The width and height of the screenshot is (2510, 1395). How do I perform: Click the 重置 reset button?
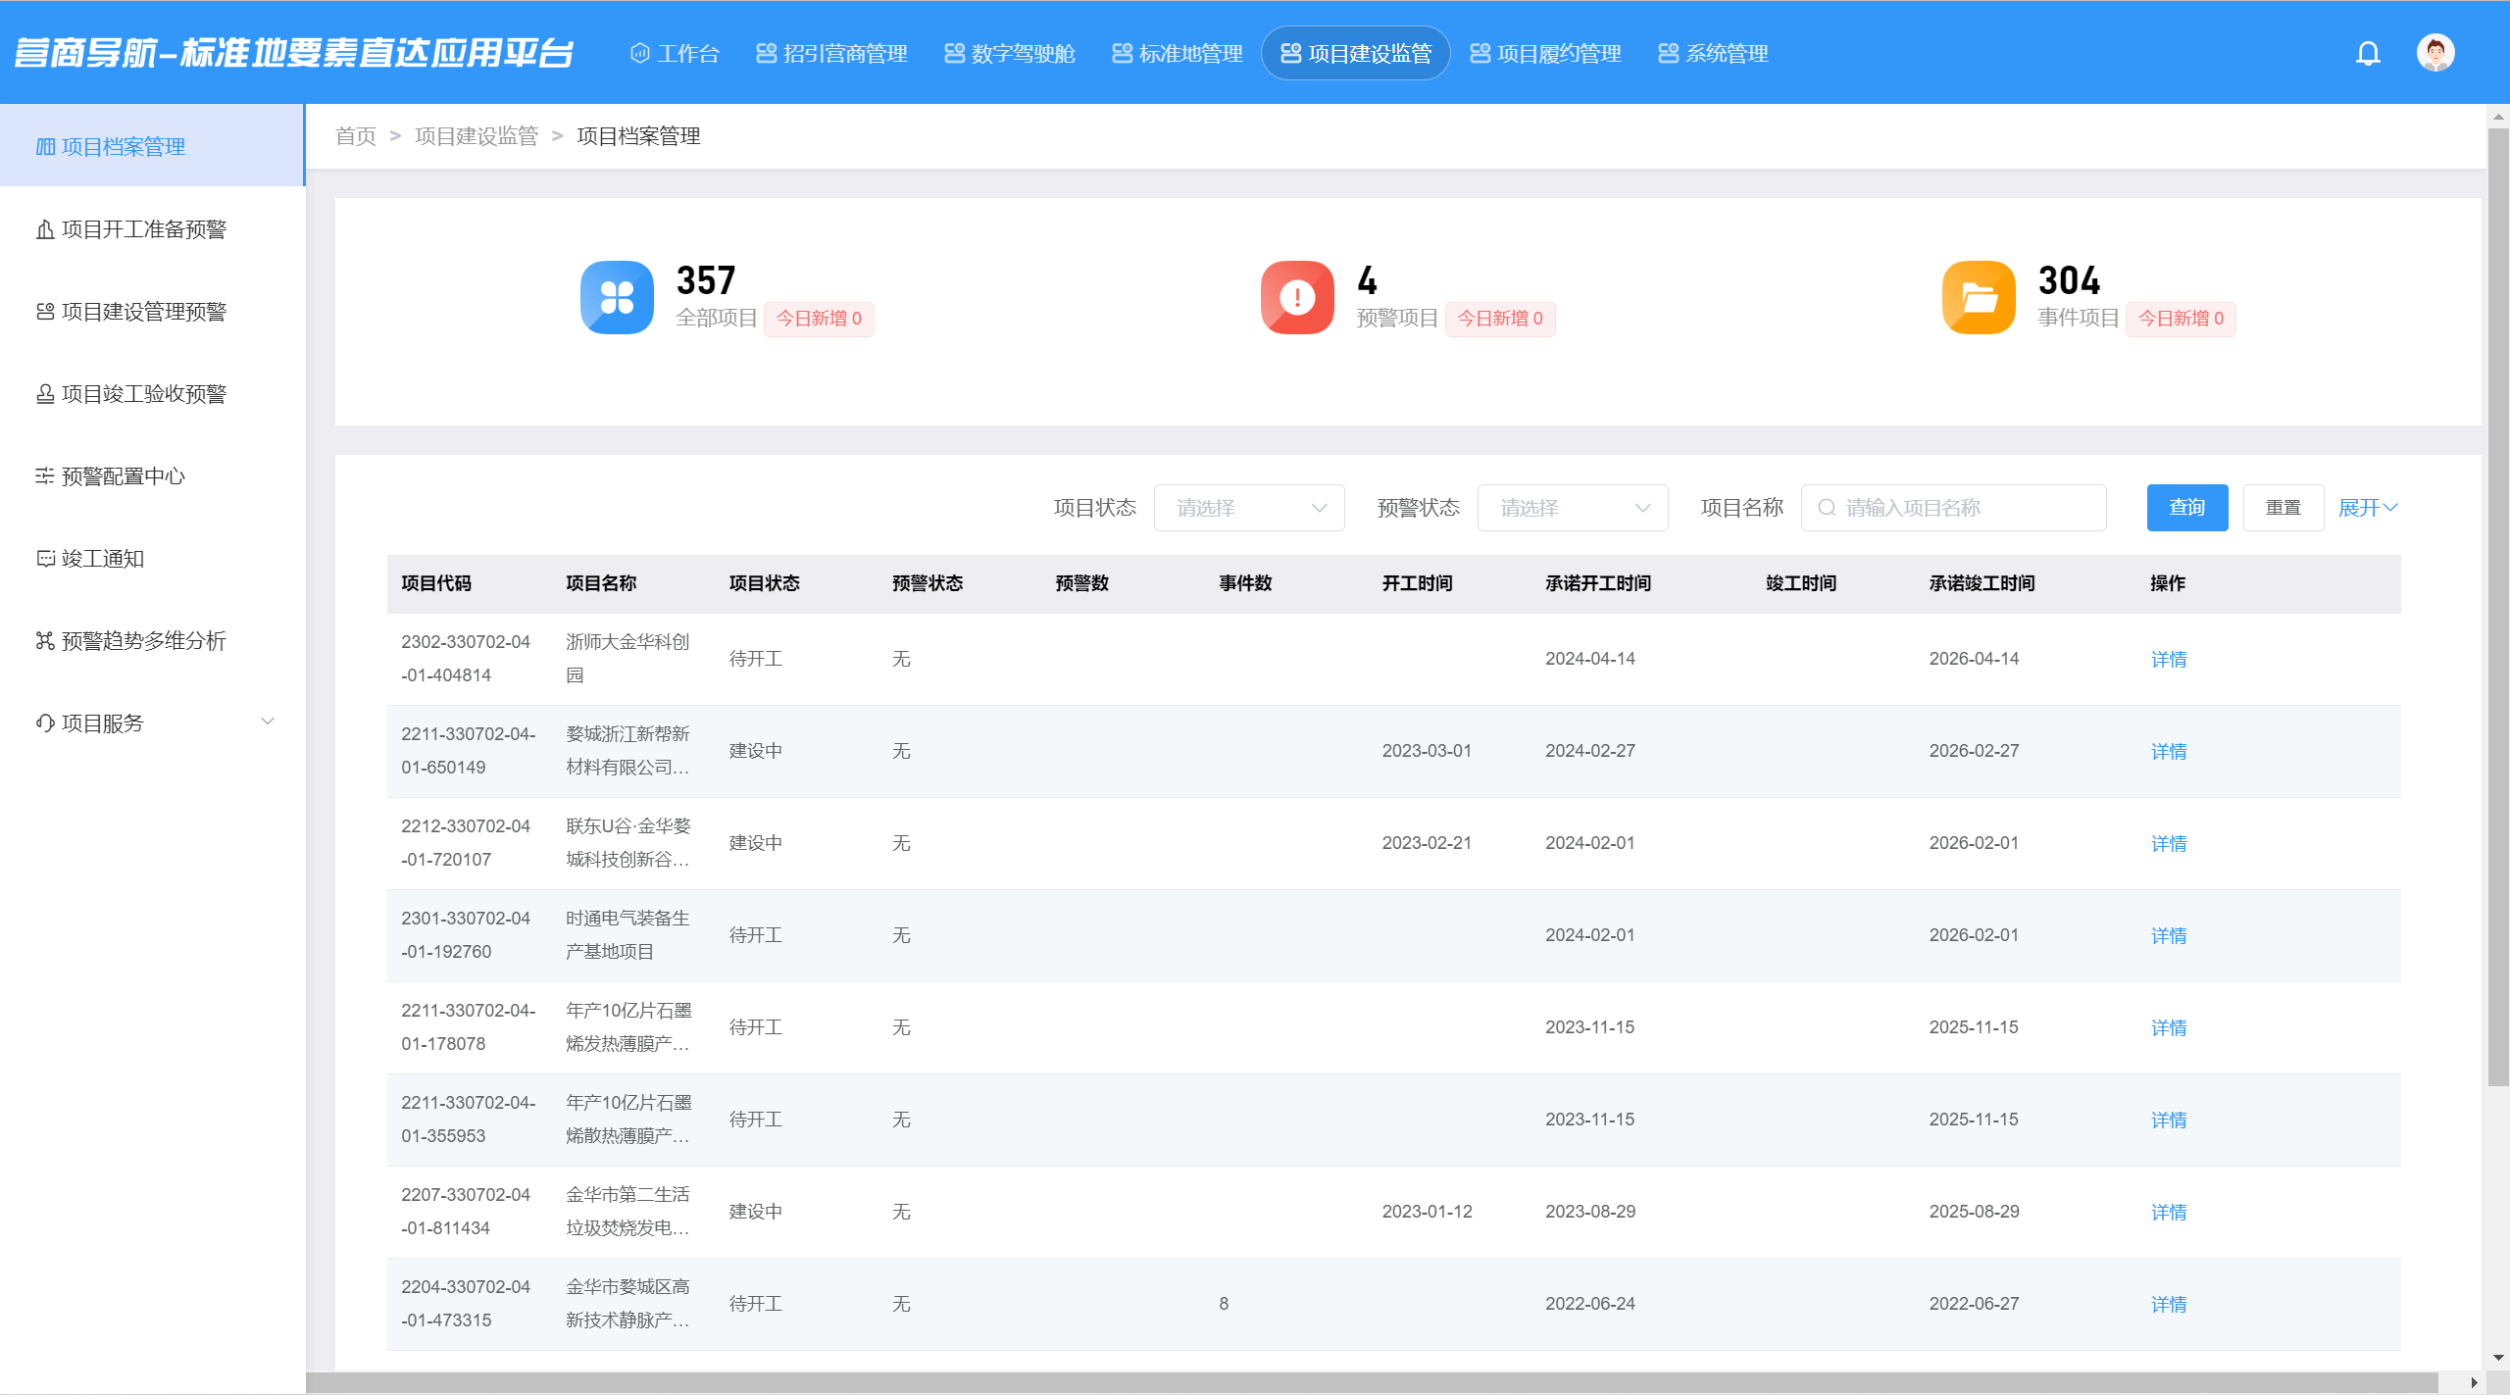coord(2283,508)
